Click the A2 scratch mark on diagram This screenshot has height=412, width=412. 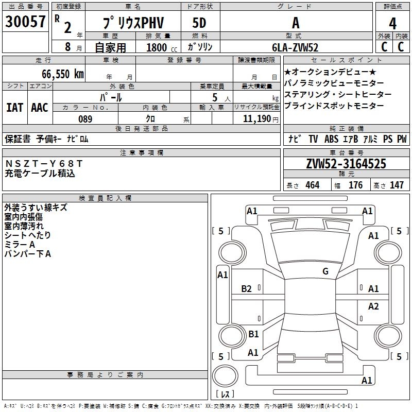[373, 306]
